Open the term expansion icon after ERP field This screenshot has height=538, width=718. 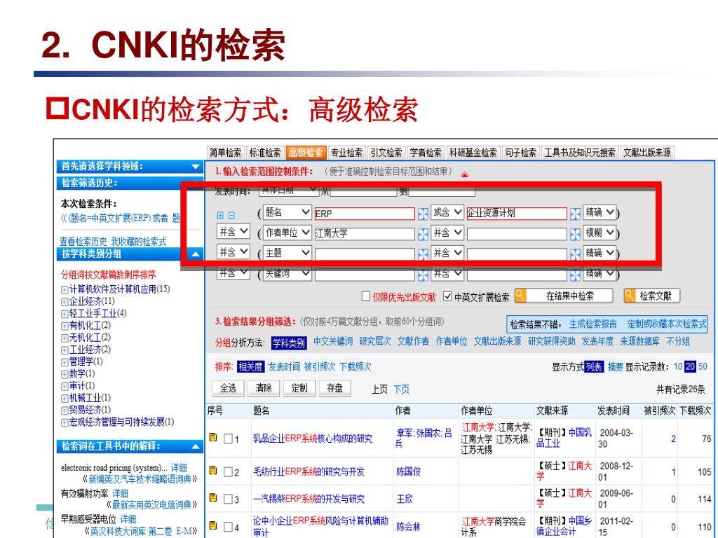tap(423, 213)
